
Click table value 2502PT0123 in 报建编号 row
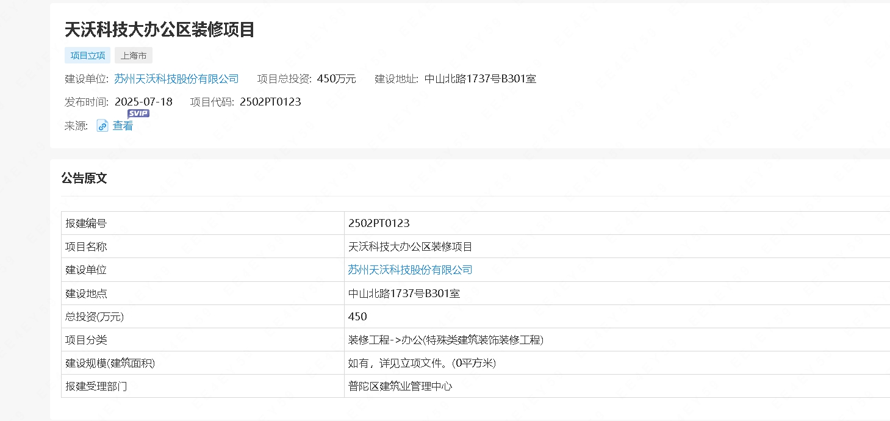pos(379,223)
